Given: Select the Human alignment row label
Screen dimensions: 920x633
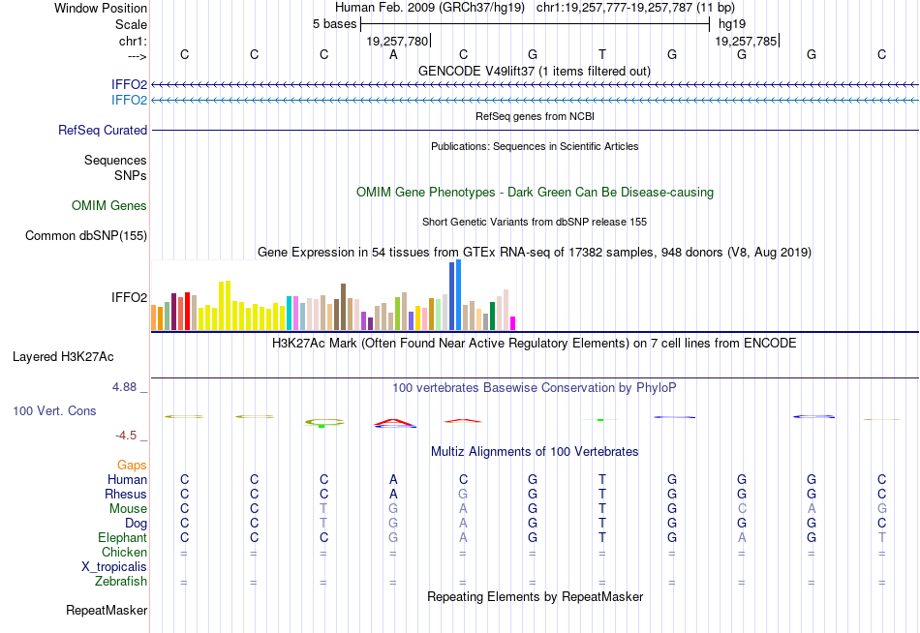Looking at the screenshot, I should 127,480.
